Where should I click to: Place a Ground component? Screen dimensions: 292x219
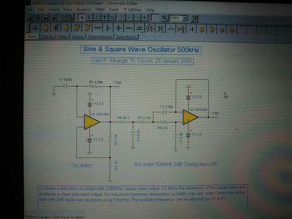tap(35, 28)
